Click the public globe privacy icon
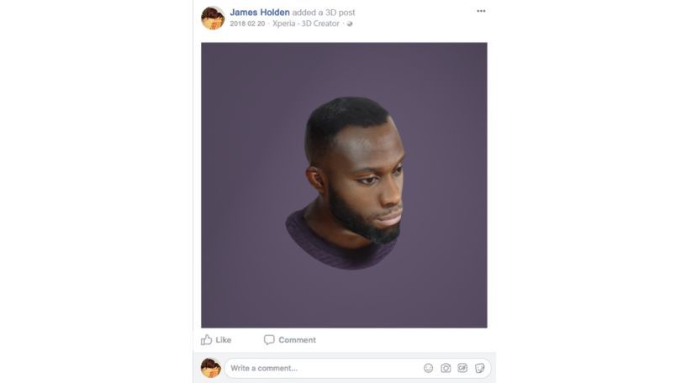 (350, 24)
